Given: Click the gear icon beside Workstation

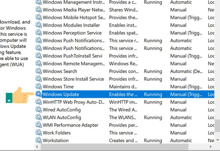Looking at the screenshot, I should [x=38, y=140].
